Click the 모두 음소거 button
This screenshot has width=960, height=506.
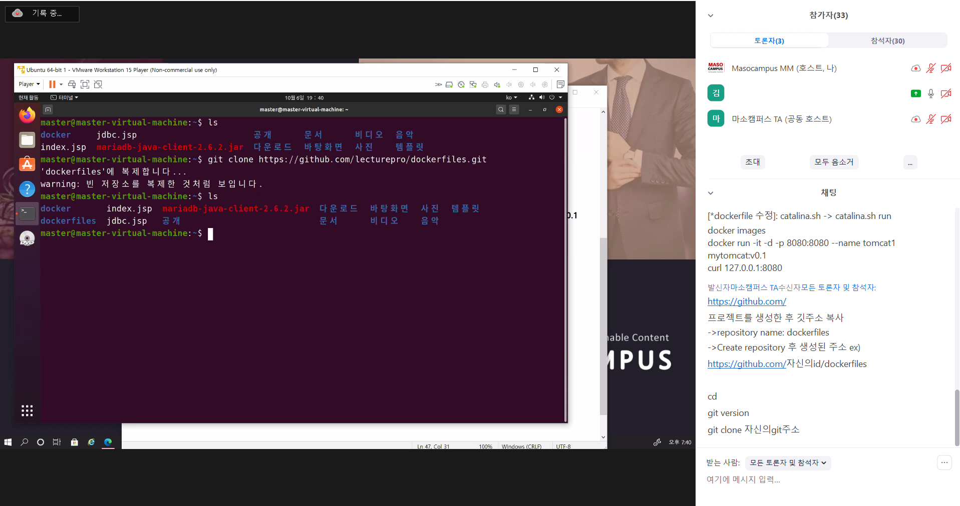pyautogui.click(x=834, y=162)
